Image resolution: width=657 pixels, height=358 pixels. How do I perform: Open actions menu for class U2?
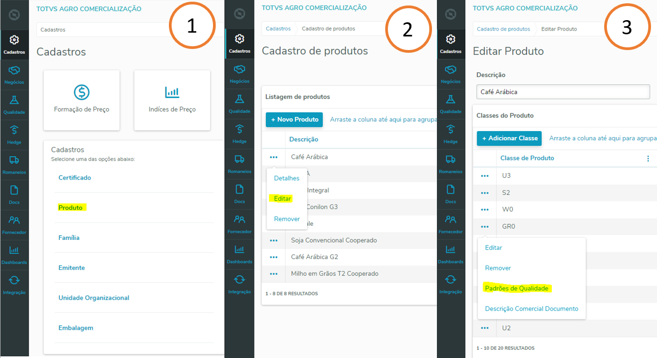pyautogui.click(x=485, y=328)
